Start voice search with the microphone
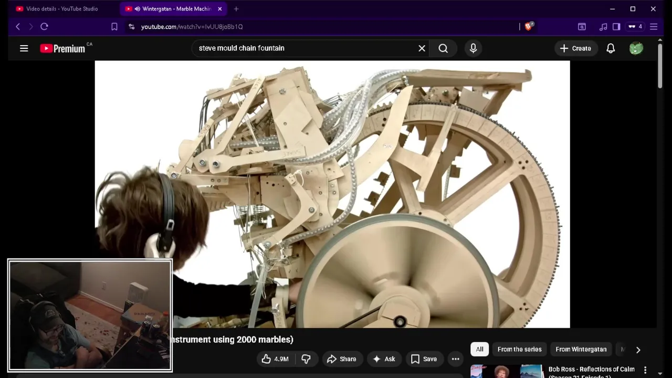 tap(473, 48)
